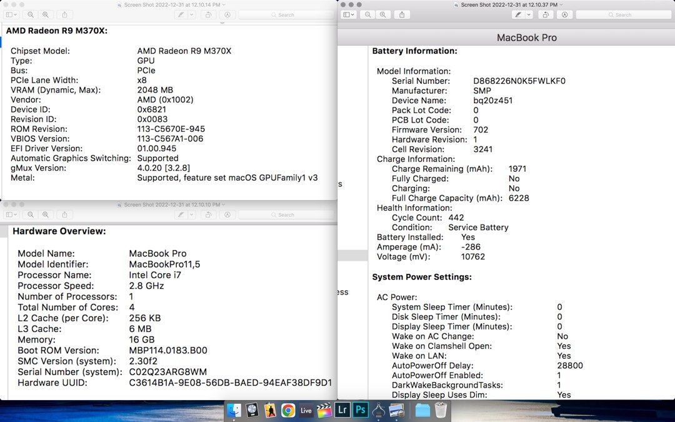Image resolution: width=675 pixels, height=422 pixels.
Task: Expand highlight color arrow in 12.10.37 PM window
Action: [x=529, y=14]
